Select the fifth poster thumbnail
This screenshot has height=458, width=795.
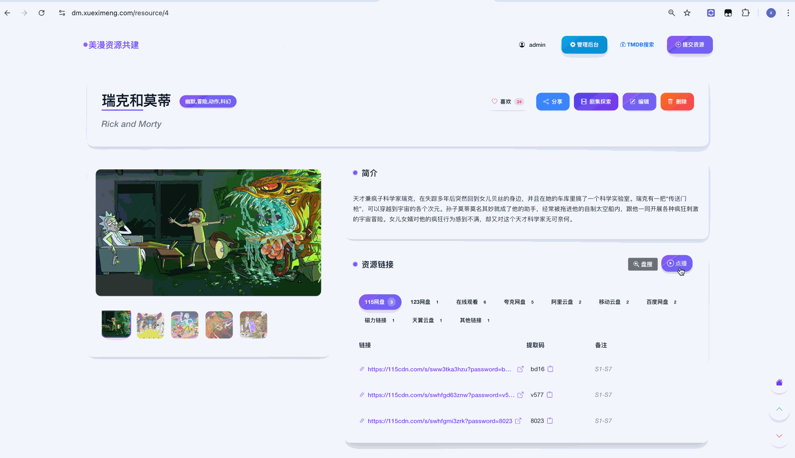[254, 325]
